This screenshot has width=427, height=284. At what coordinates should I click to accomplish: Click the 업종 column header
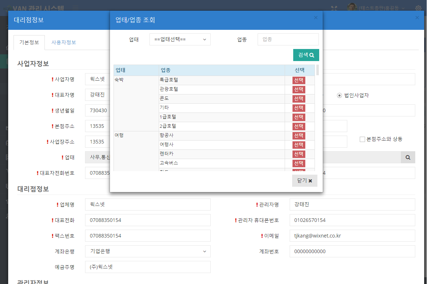pyautogui.click(x=222, y=70)
